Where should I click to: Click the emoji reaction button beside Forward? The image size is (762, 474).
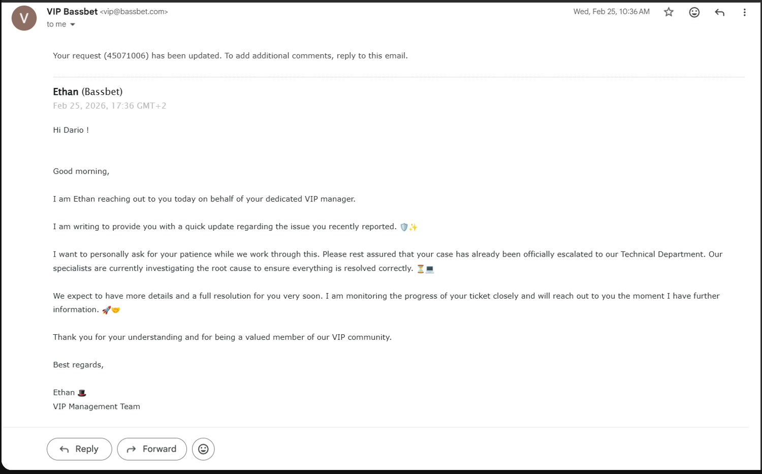click(x=203, y=449)
